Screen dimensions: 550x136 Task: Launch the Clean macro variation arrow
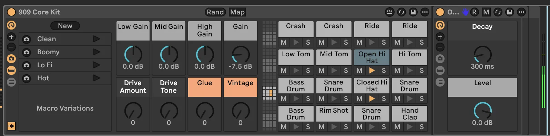click(x=97, y=39)
